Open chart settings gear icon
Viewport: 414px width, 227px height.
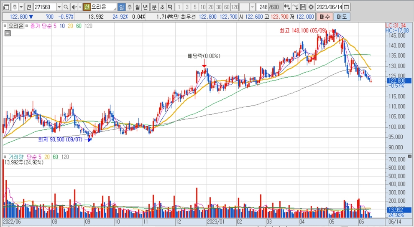pos(311,7)
